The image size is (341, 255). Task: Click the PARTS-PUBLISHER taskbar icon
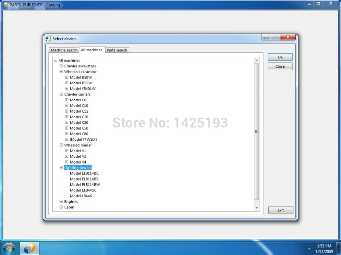pos(30,249)
